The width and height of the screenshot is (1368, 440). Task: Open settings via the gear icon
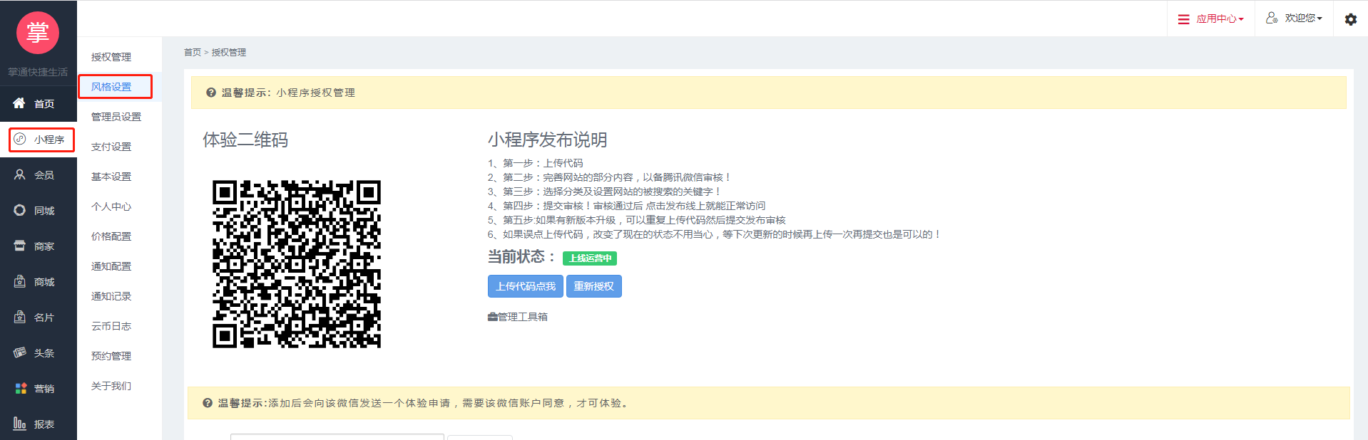pyautogui.click(x=1351, y=19)
